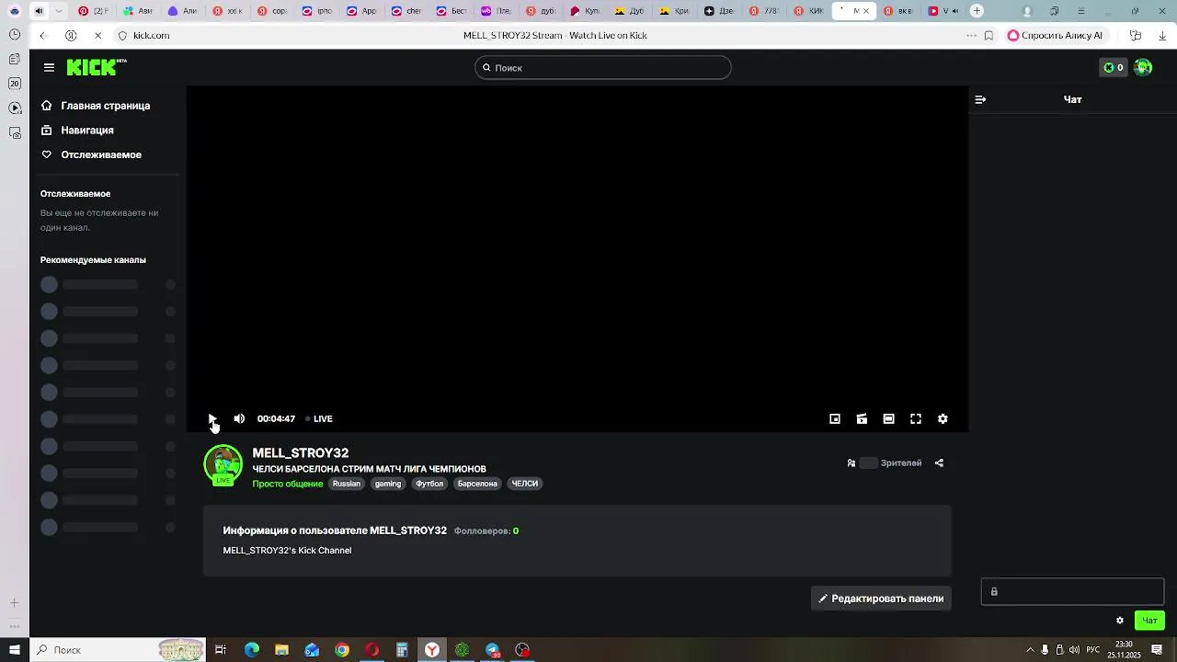Select the ЧЕЛСИ tag

point(525,484)
